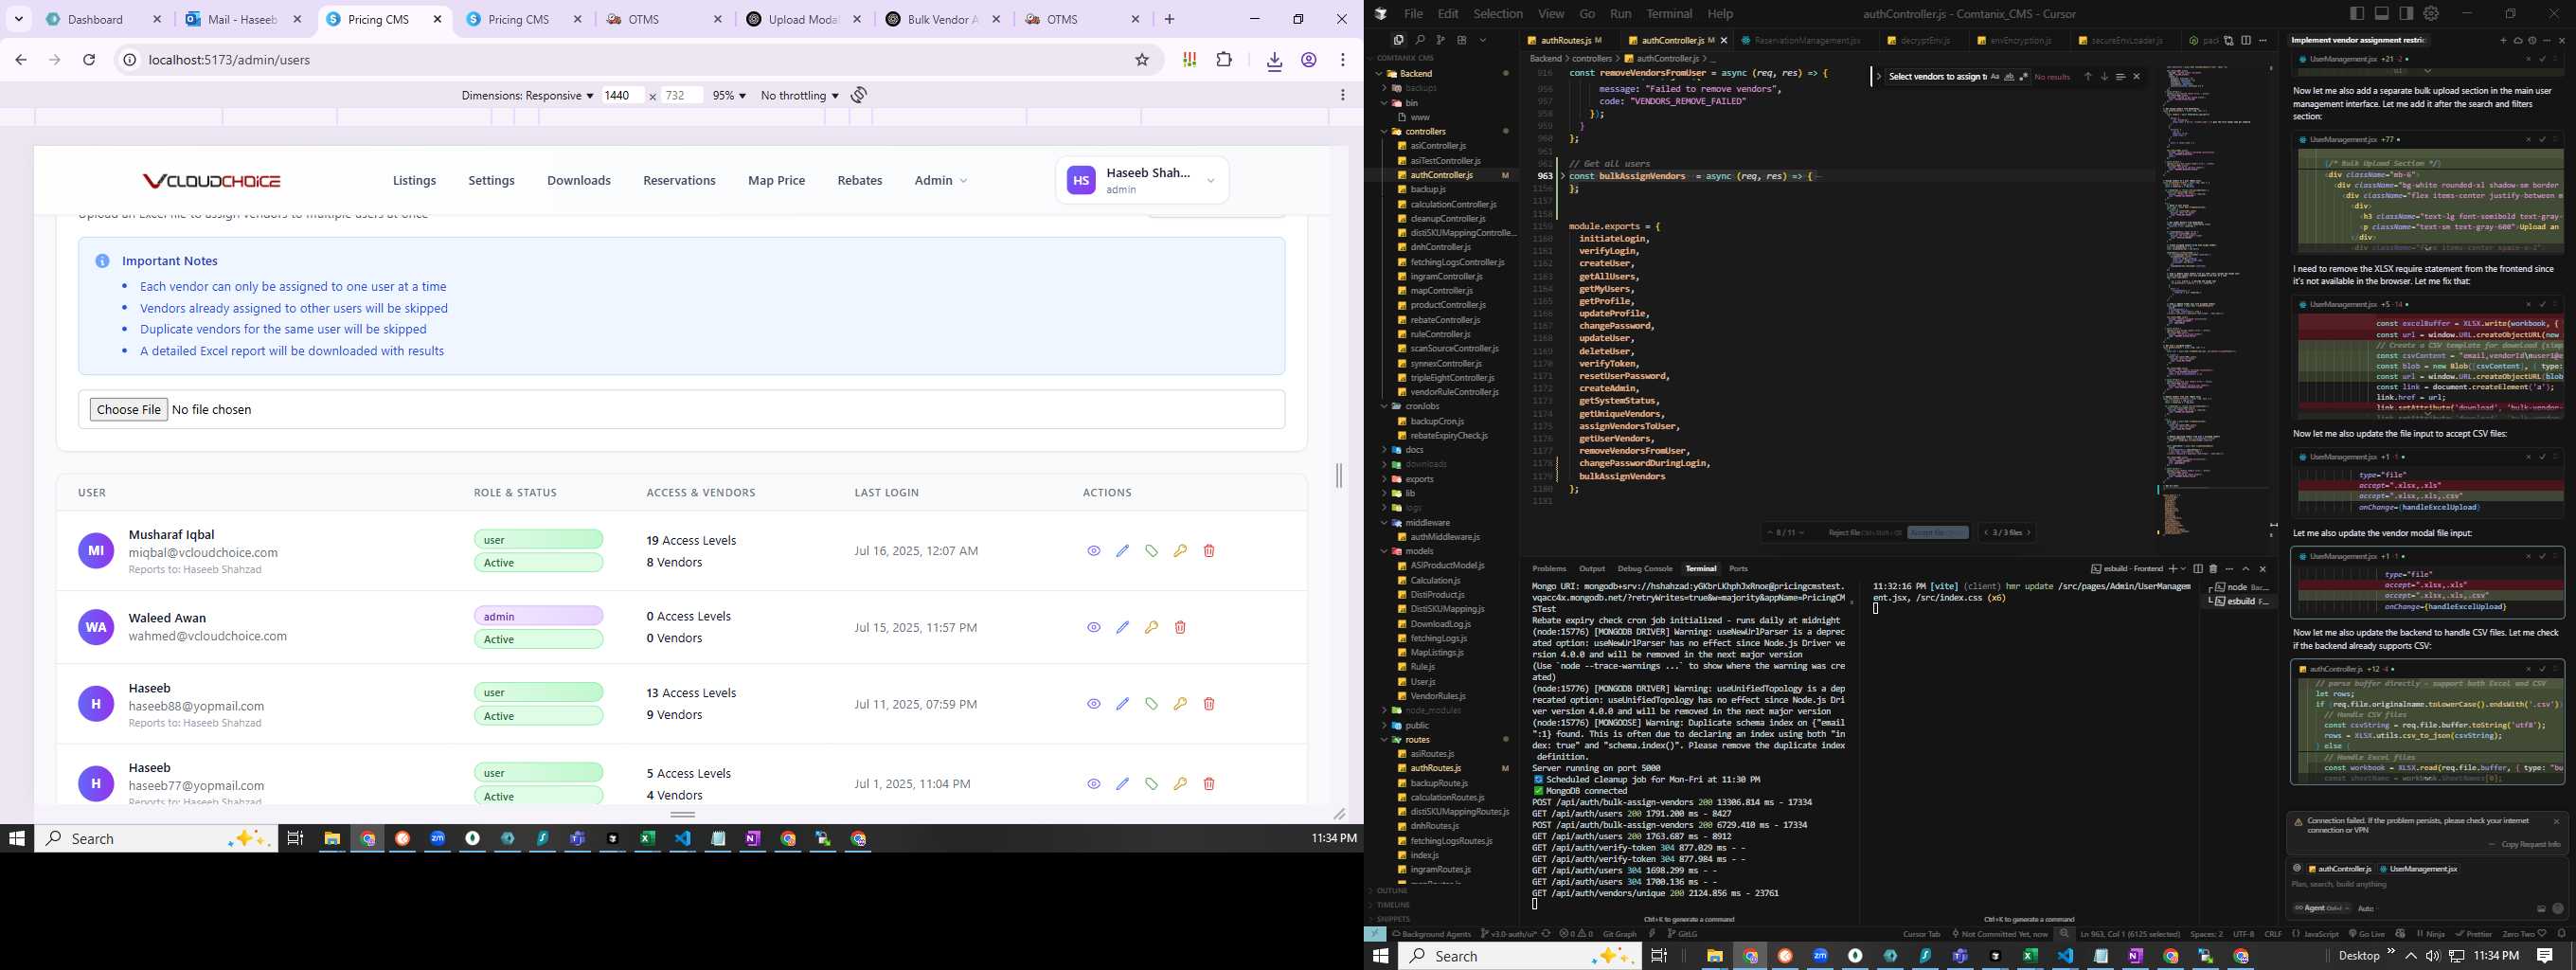This screenshot has height=970, width=2576.
Task: Click Background Agents in status bar
Action: pos(1431,934)
